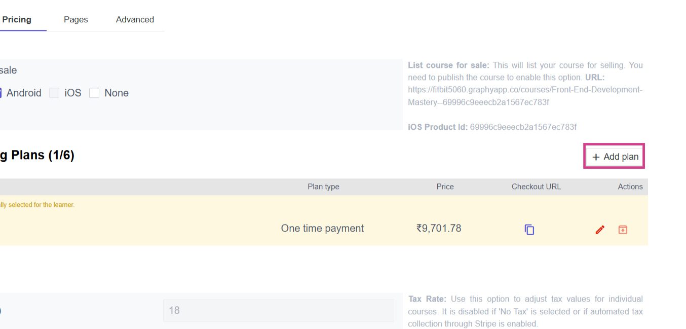Click the One time payment plan type

tap(322, 228)
